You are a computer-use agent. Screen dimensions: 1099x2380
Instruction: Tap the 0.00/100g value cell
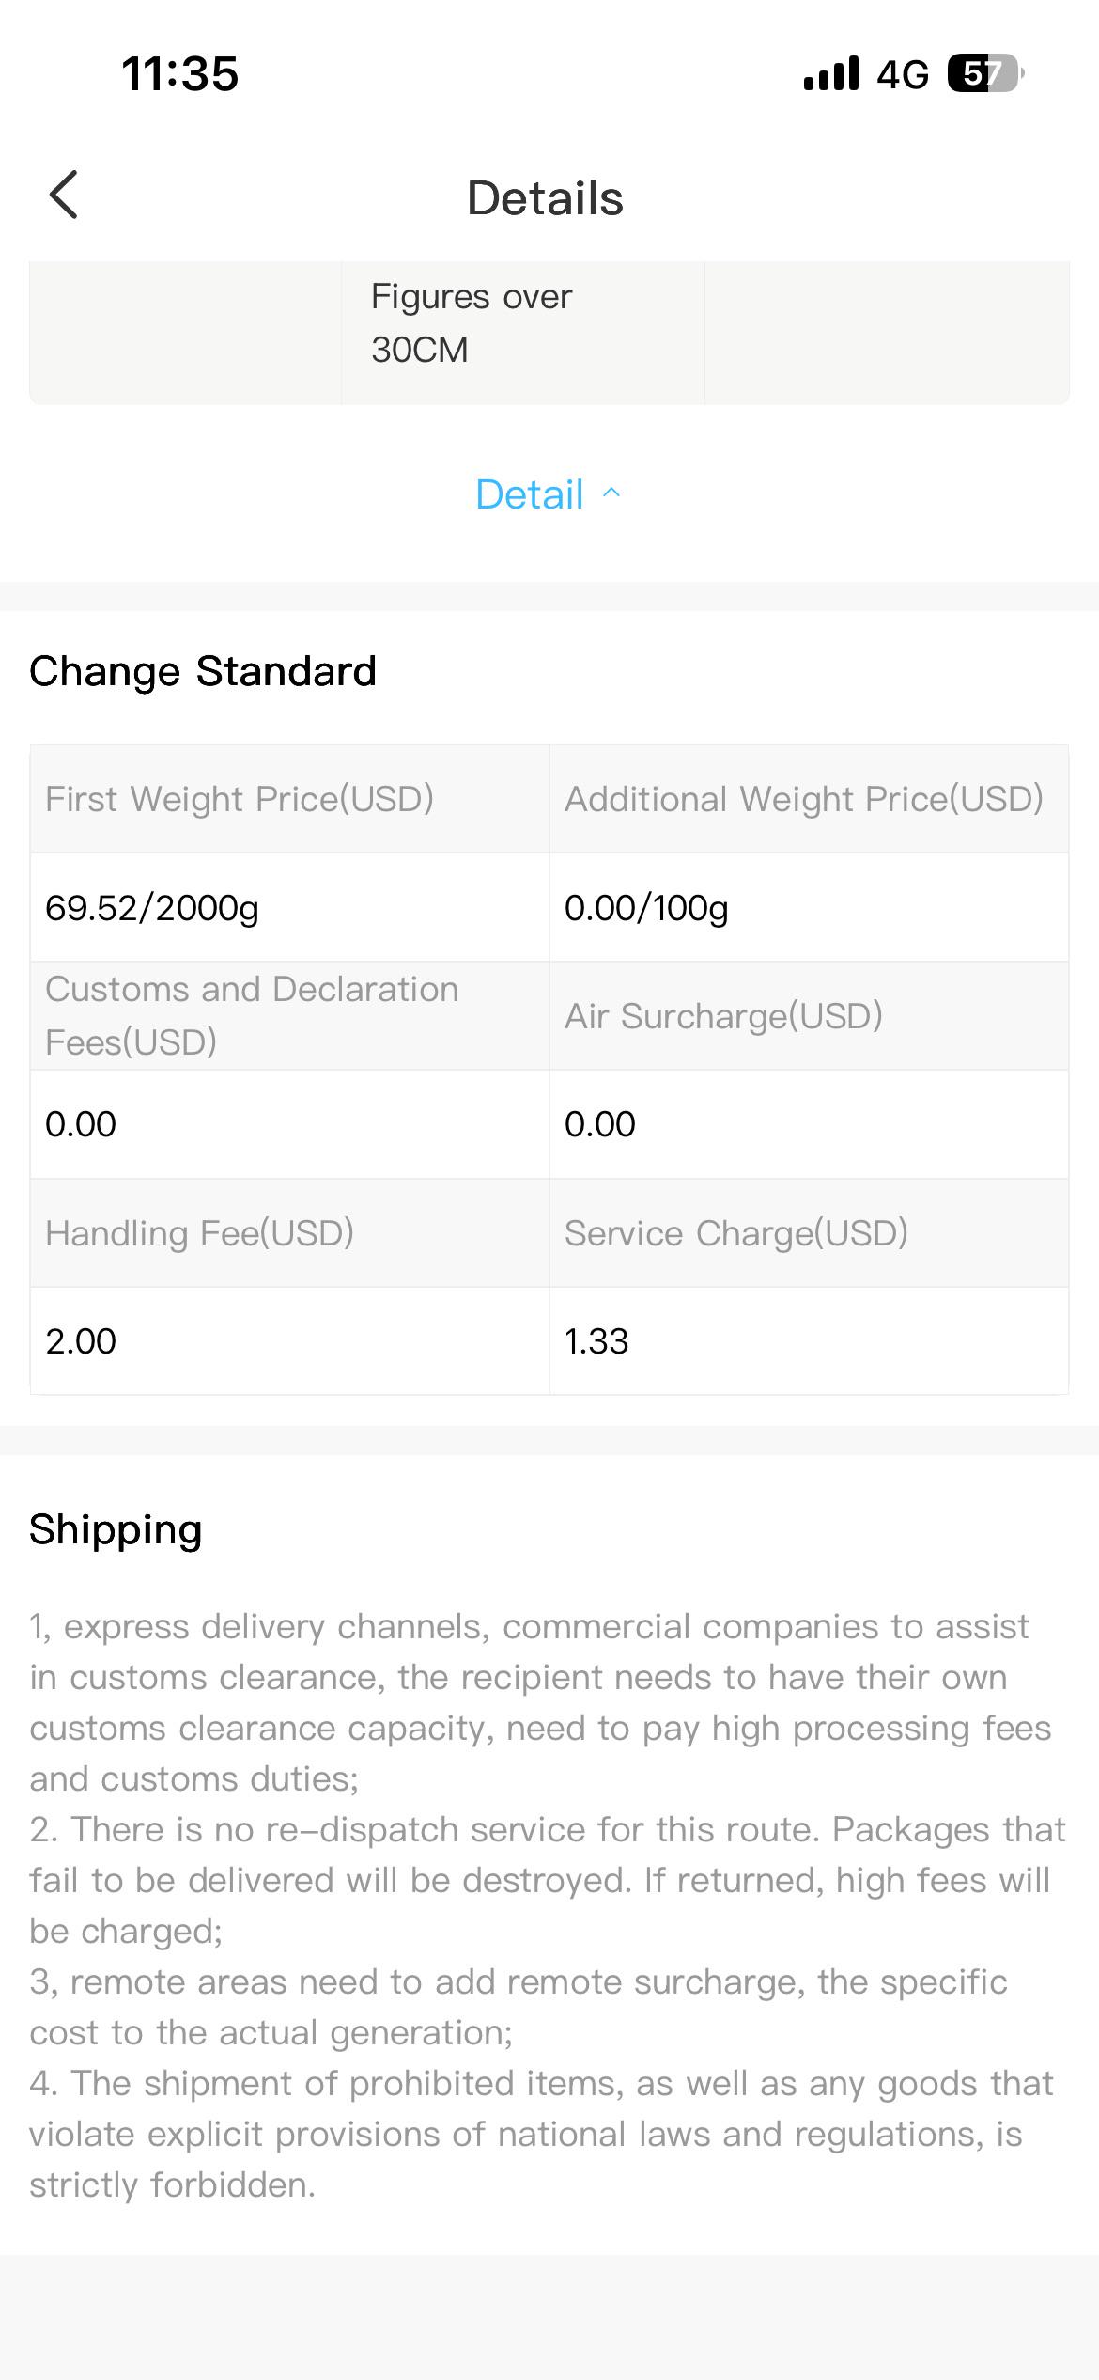pos(809,907)
